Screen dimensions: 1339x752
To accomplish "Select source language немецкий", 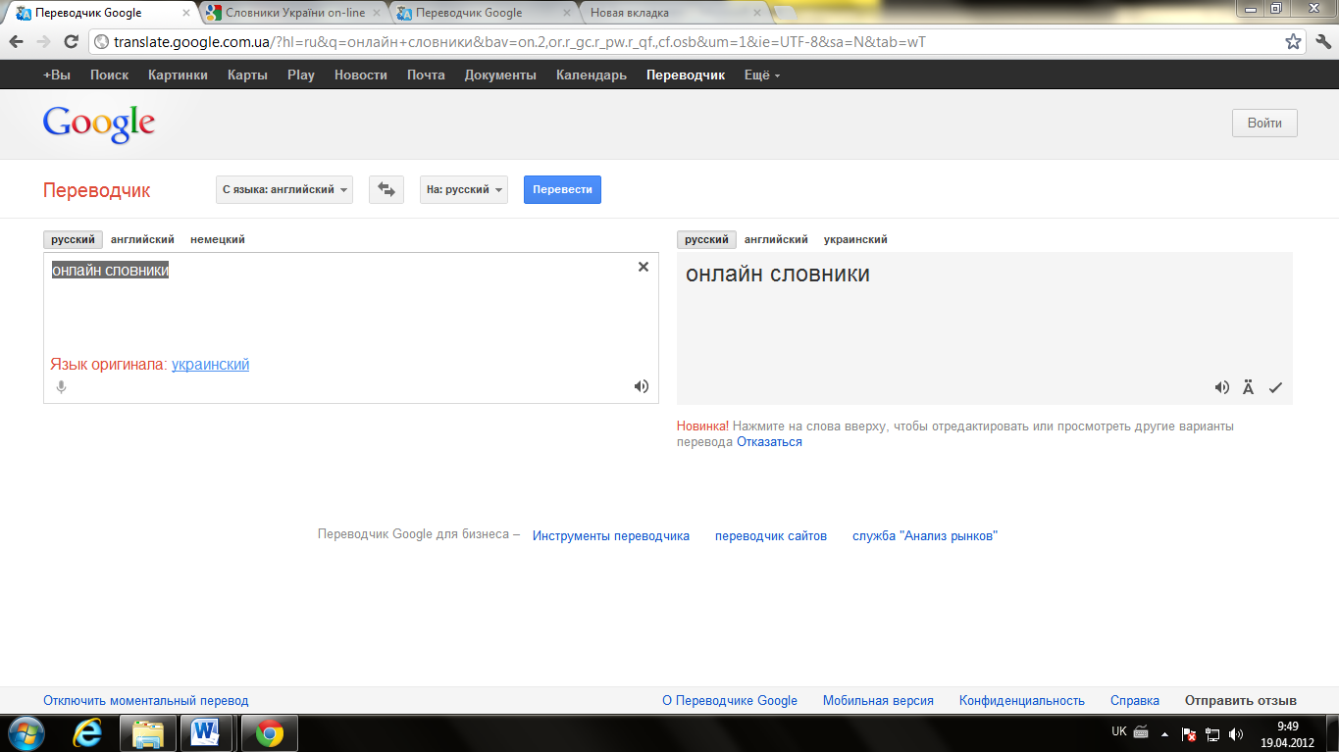I will pyautogui.click(x=218, y=239).
